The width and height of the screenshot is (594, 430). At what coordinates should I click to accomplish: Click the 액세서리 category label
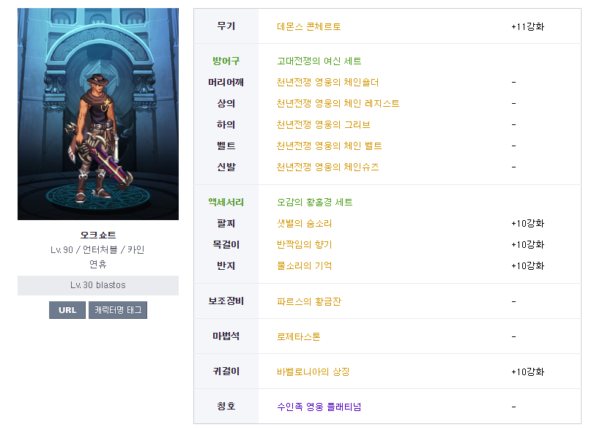click(226, 202)
